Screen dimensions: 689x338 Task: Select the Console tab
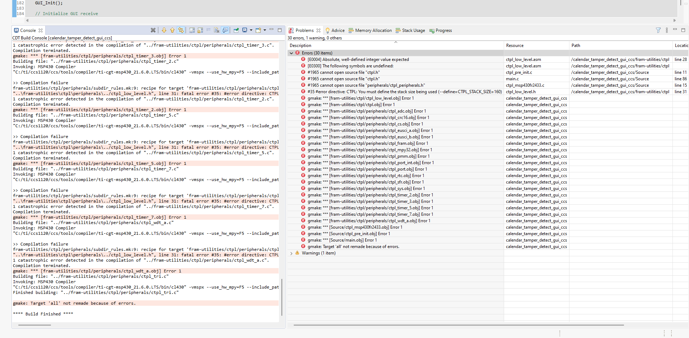(x=28, y=30)
